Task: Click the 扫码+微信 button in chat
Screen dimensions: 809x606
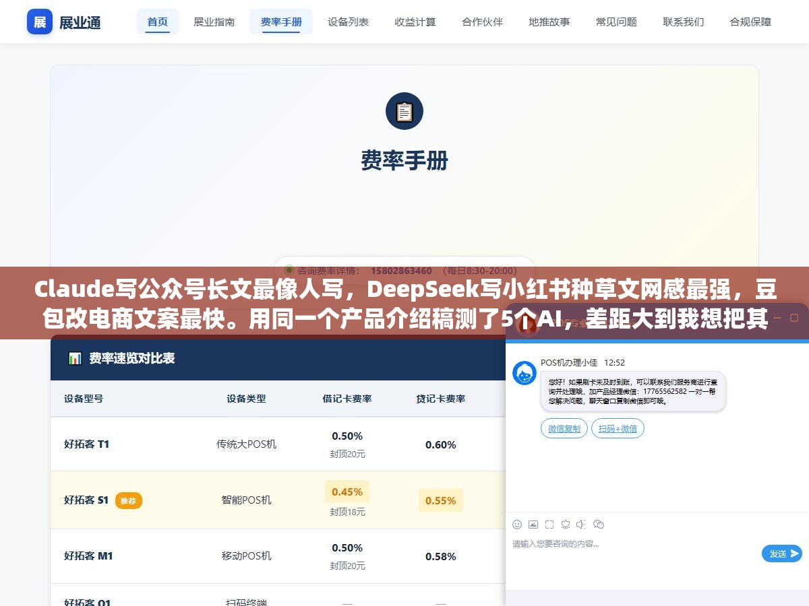Action: 618,428
